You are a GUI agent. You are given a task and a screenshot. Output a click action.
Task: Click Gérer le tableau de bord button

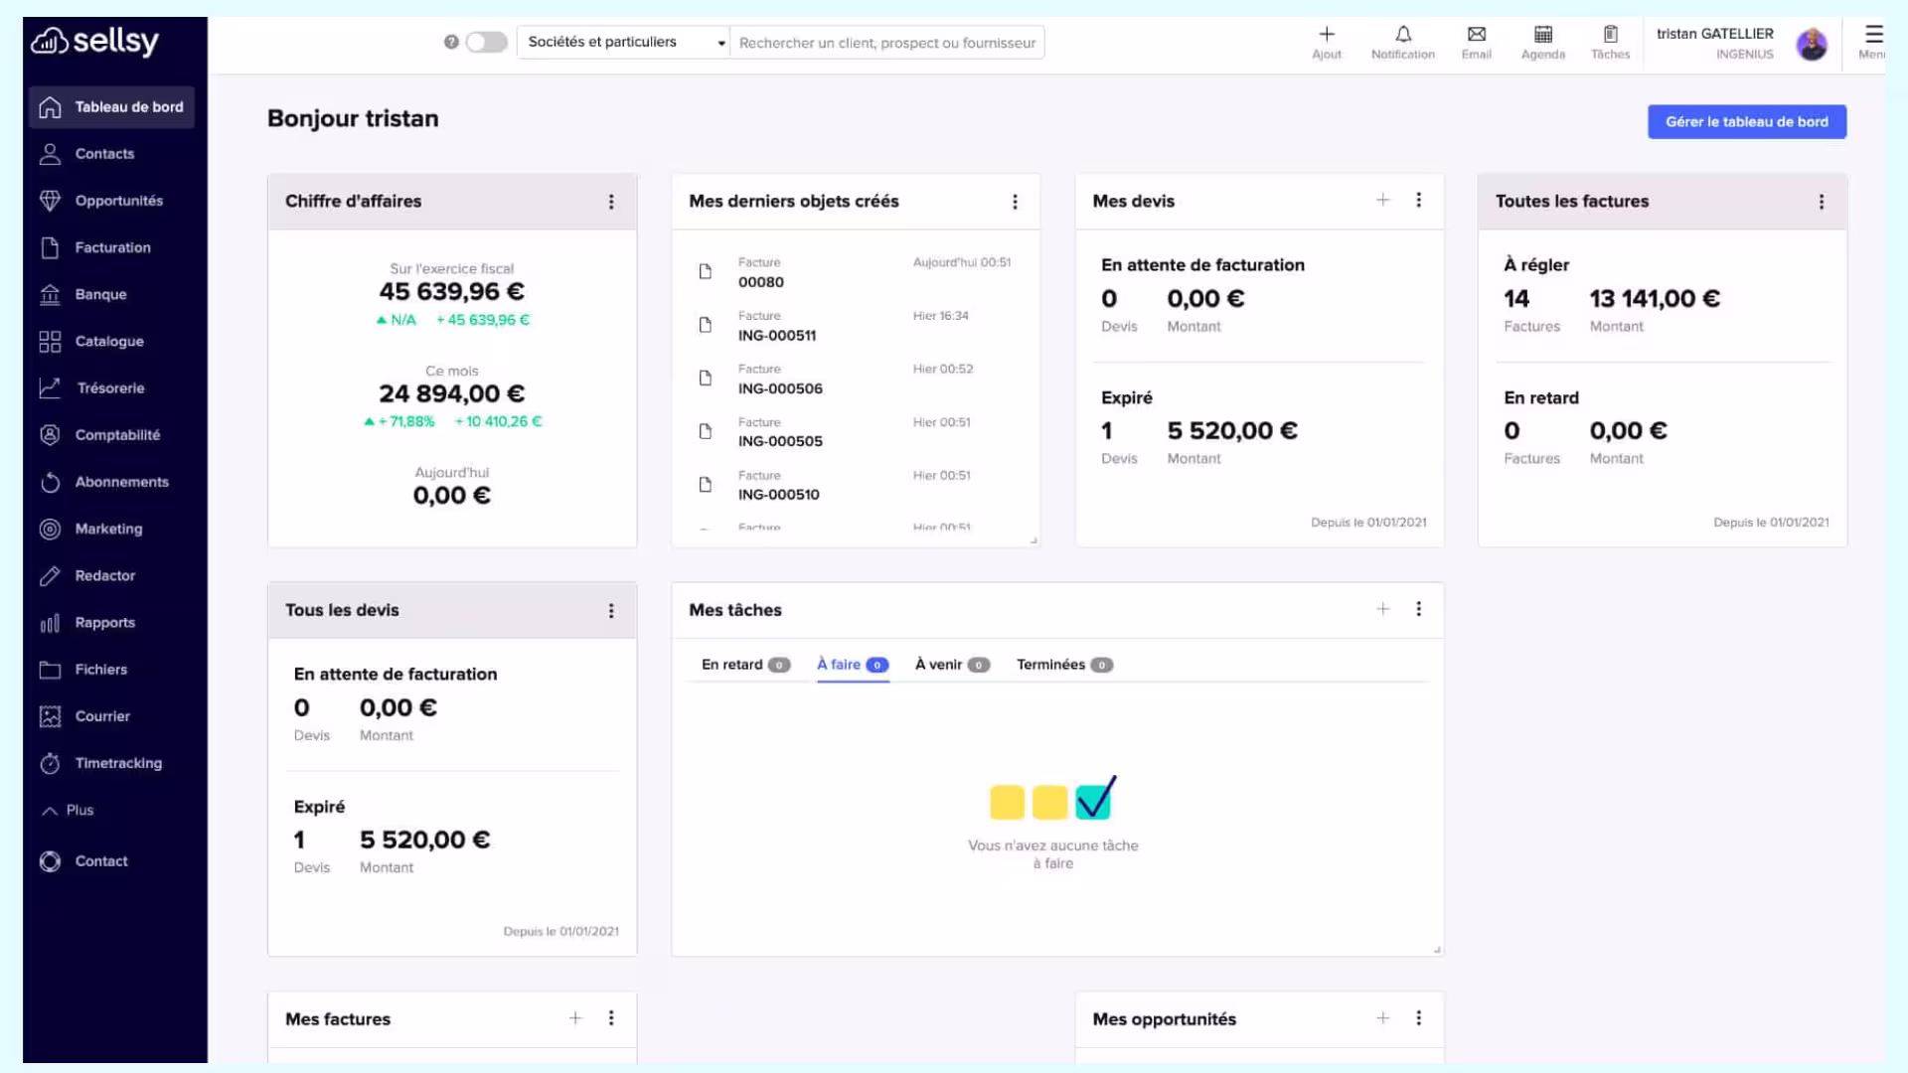click(1746, 121)
